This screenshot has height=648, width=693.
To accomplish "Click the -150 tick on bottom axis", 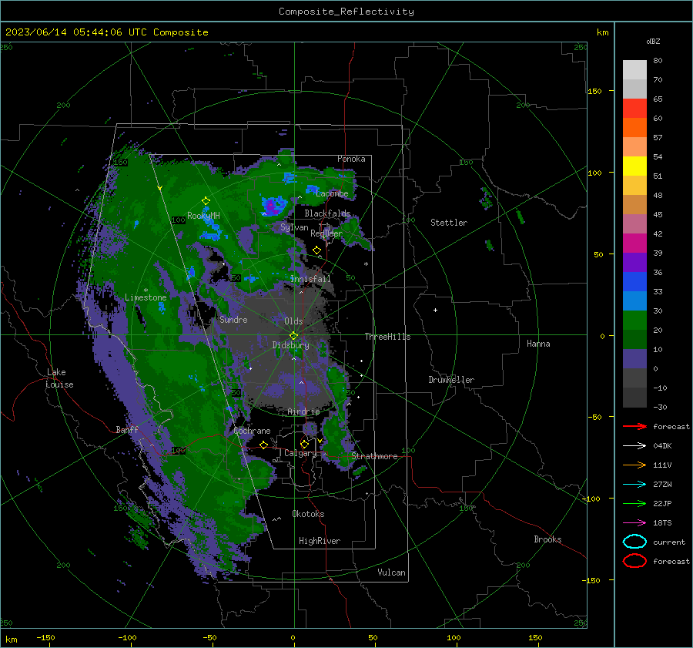I will pos(45,637).
